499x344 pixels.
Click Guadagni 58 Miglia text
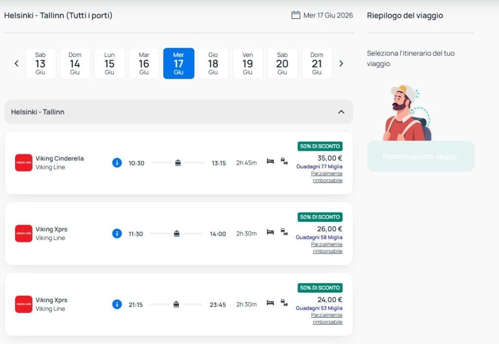coord(319,237)
